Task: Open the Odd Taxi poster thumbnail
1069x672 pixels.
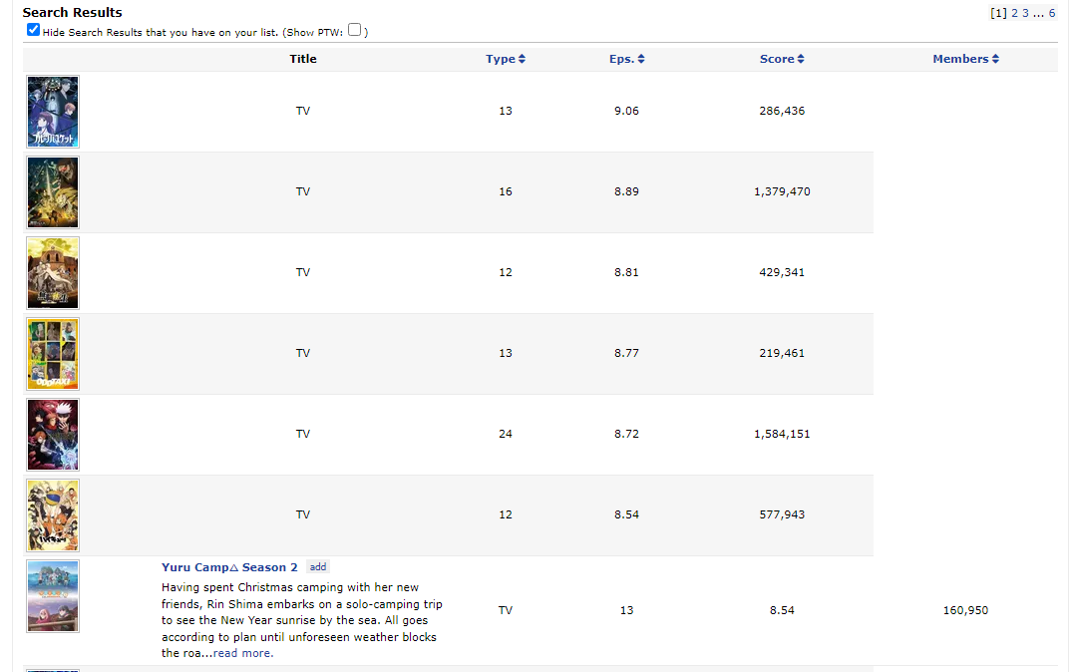Action: pyautogui.click(x=53, y=354)
